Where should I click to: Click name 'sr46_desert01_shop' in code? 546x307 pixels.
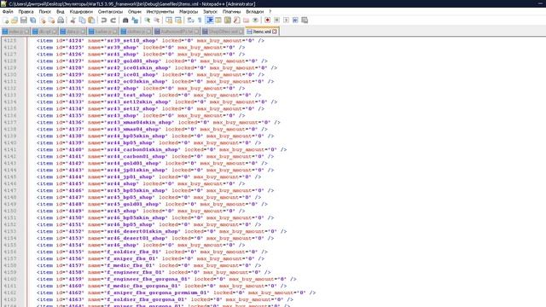136,239
